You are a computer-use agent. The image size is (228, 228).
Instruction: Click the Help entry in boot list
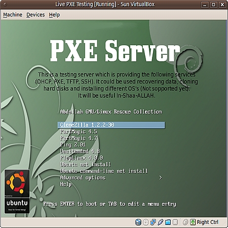[x=66, y=184]
